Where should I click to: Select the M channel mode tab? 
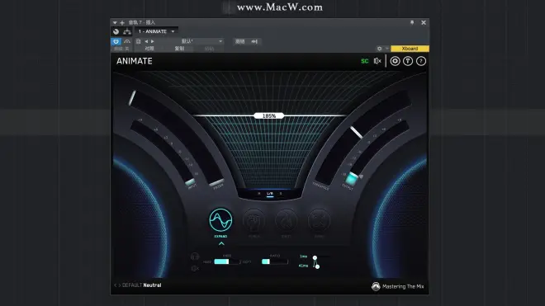[x=259, y=194]
